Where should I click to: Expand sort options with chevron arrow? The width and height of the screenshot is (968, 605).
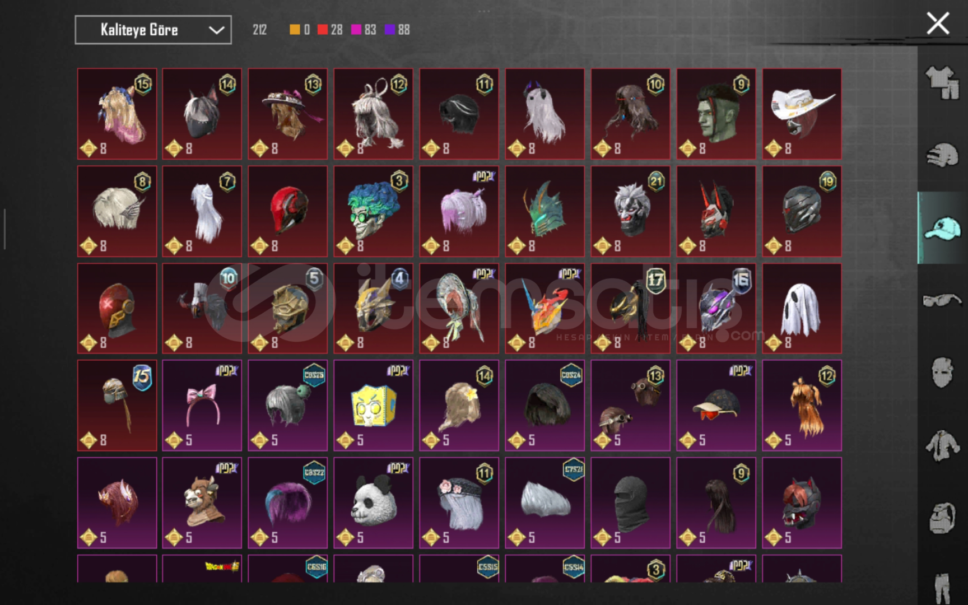pyautogui.click(x=216, y=30)
